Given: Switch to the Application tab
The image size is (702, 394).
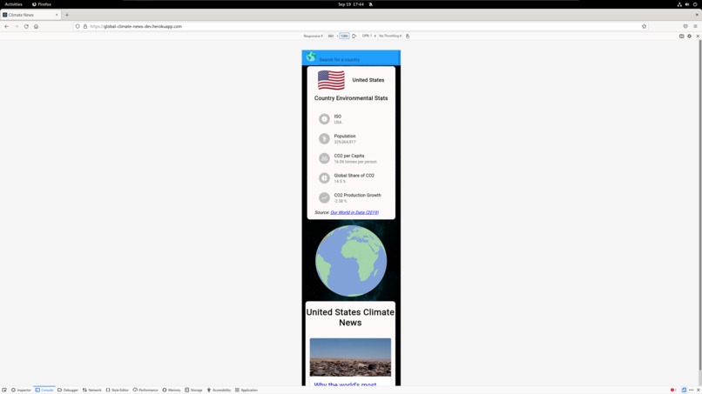Looking at the screenshot, I should [246, 390].
